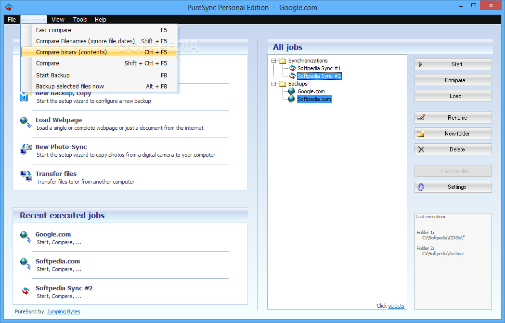Click the selects link
The width and height of the screenshot is (505, 323).
pyautogui.click(x=396, y=306)
